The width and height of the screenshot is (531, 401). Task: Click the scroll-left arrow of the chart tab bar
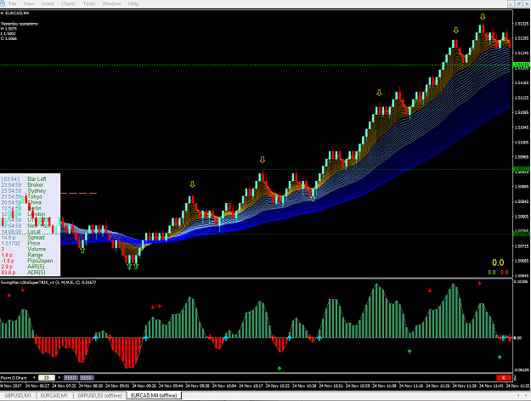coord(518,395)
